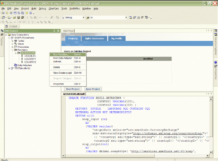The height and width of the screenshot is (161, 218).
Task: Click the New Project button on the Start Page
Action: [73, 89]
